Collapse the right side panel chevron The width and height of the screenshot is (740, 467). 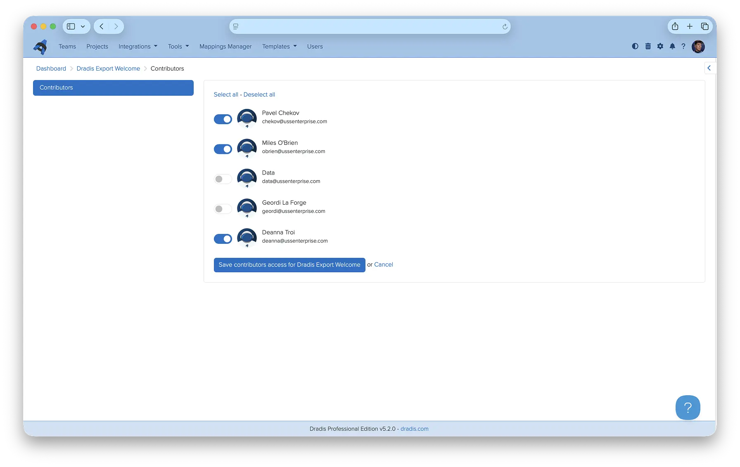709,68
